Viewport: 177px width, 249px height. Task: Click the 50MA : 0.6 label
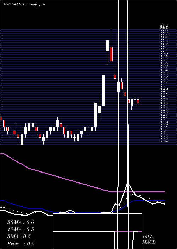(21, 222)
